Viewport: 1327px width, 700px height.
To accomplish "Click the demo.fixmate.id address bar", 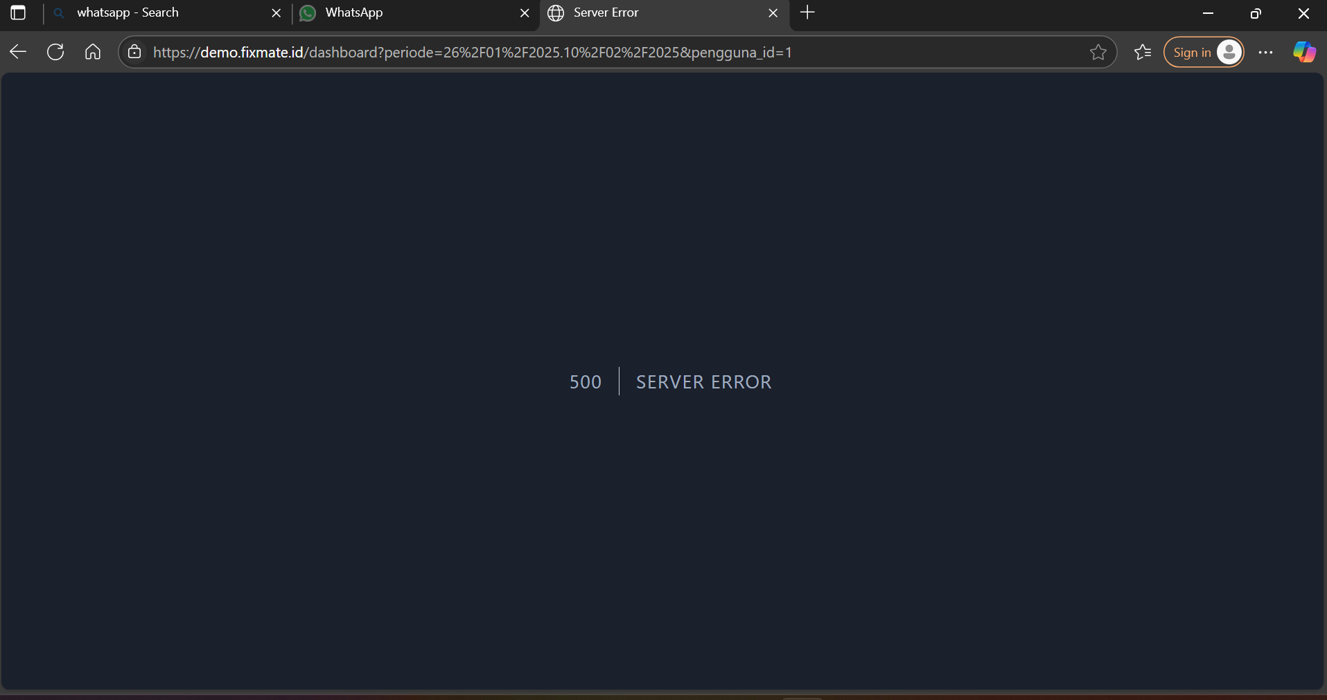I will click(554, 52).
